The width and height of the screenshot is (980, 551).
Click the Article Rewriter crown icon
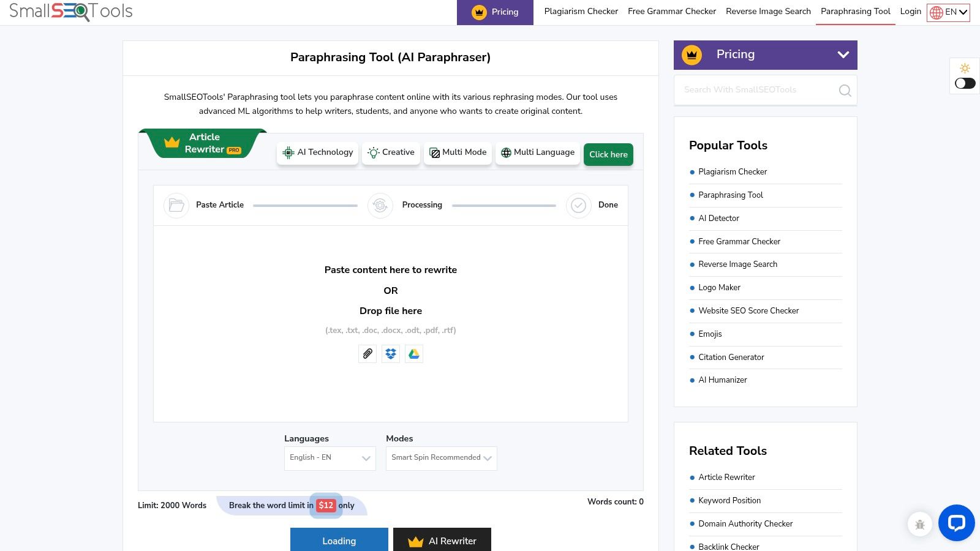point(172,143)
